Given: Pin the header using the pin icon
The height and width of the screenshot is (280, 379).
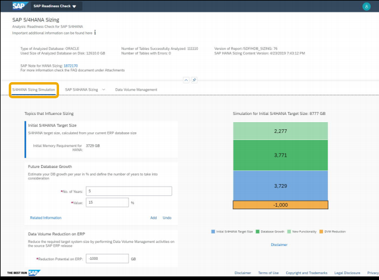Looking at the screenshot, I should 194,80.
